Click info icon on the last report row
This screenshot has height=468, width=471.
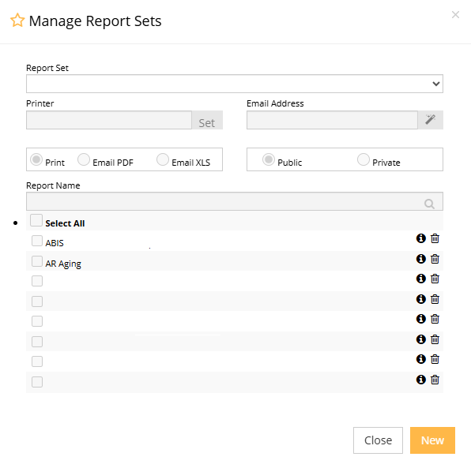click(421, 380)
